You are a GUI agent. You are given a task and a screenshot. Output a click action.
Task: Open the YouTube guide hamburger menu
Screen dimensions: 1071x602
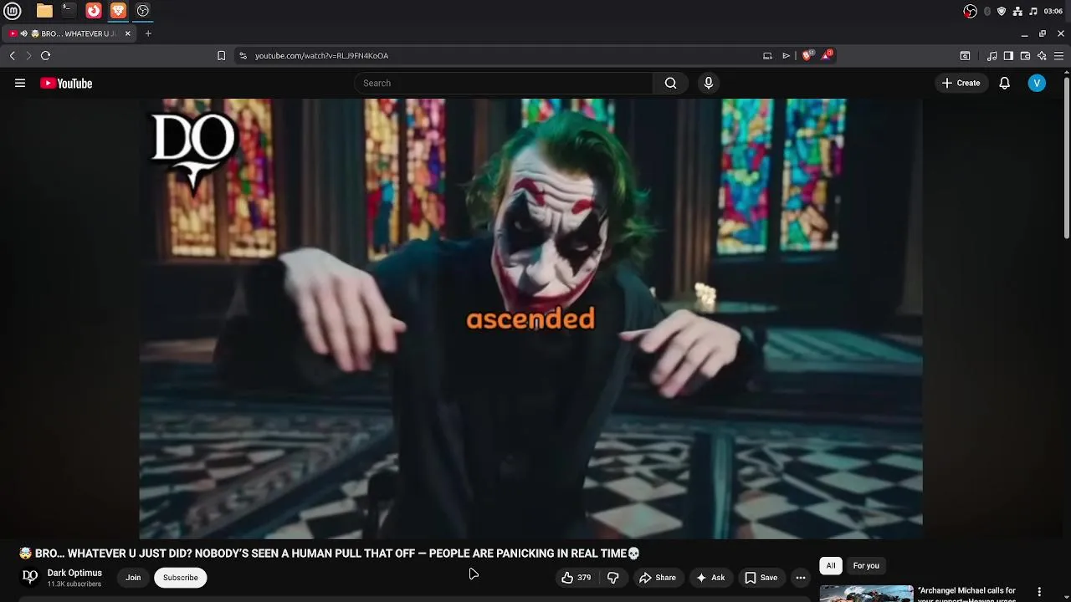(20, 83)
